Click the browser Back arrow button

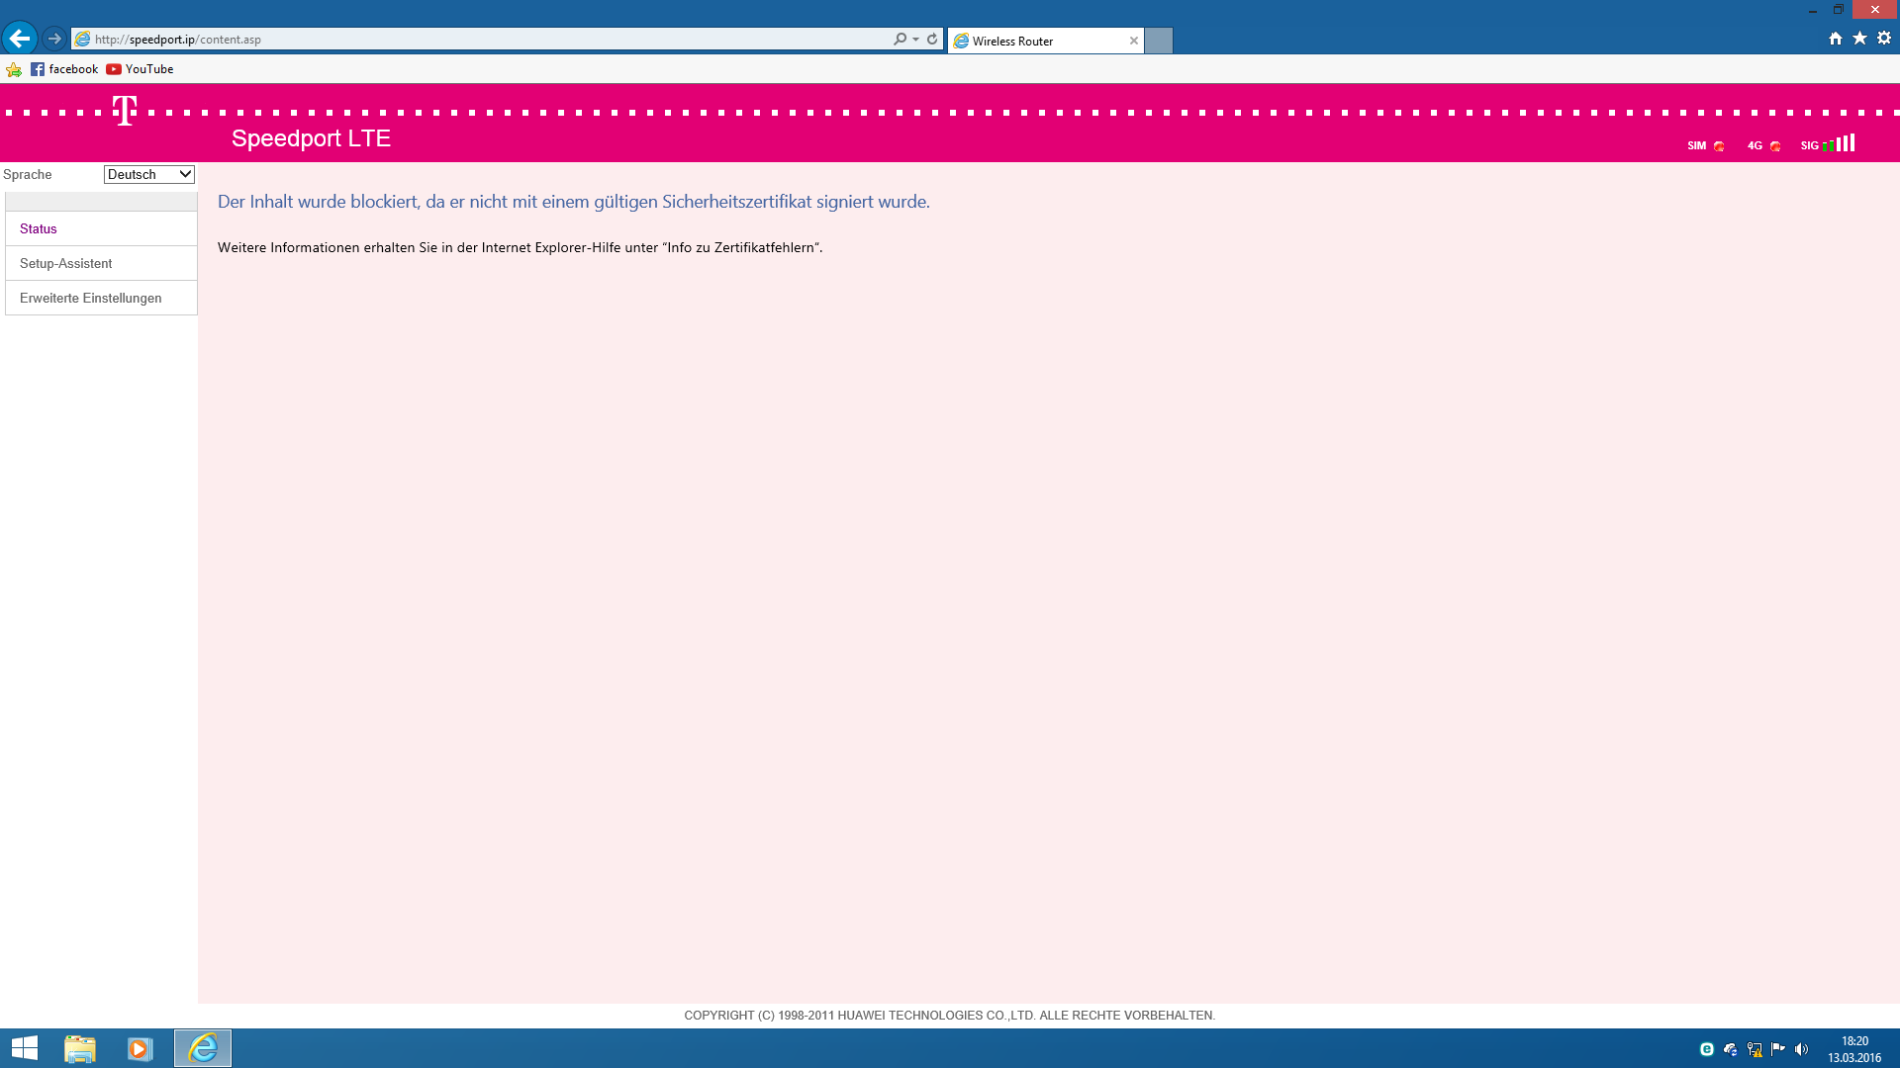click(x=20, y=39)
